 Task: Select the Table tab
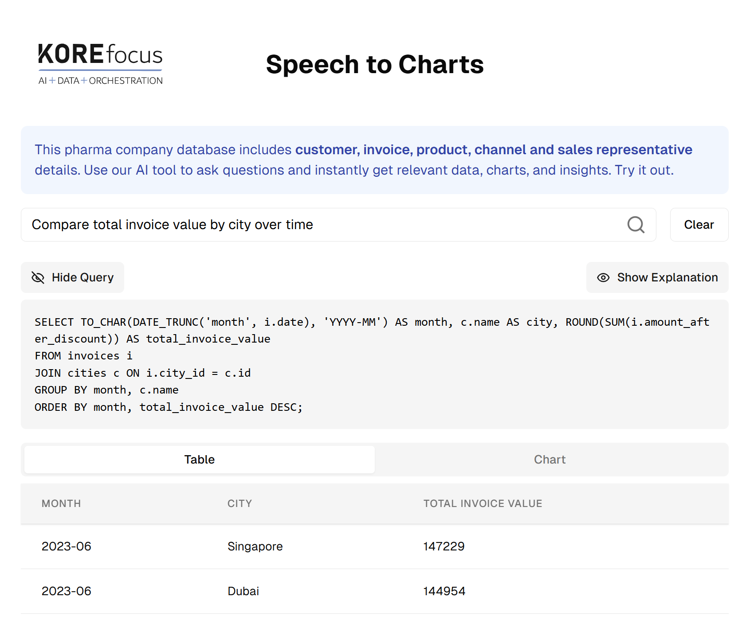pos(200,460)
